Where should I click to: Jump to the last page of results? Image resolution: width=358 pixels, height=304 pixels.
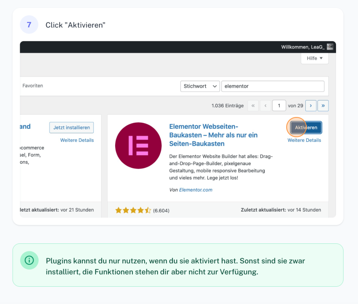click(x=323, y=106)
